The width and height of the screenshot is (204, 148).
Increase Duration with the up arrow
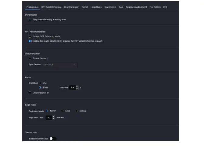(x=77, y=86)
